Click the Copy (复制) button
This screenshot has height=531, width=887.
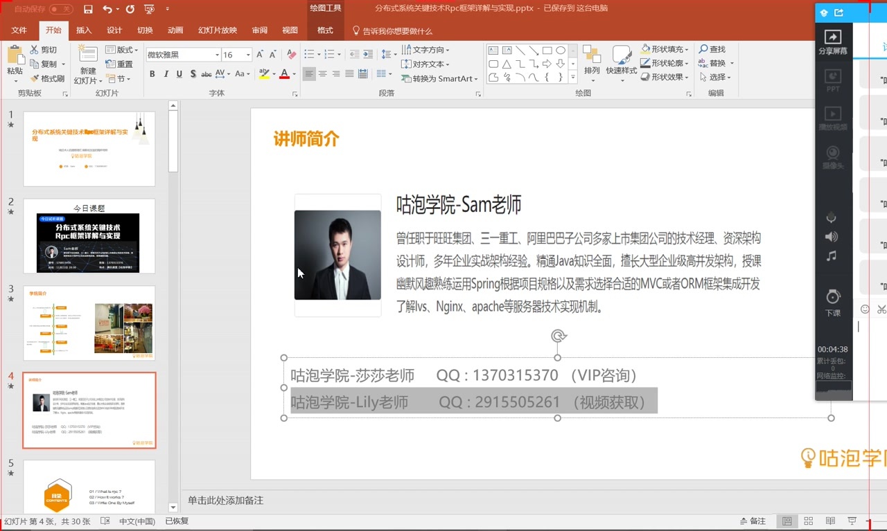point(44,64)
